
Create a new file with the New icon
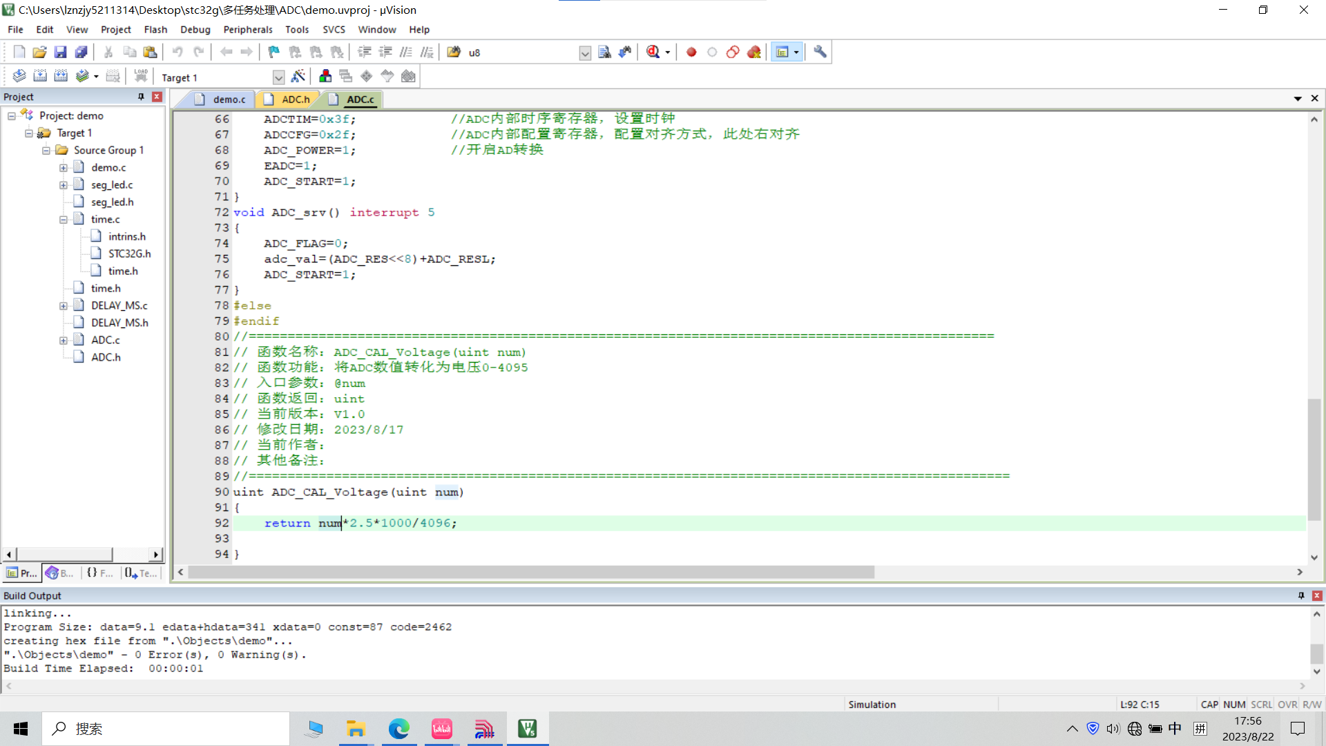[x=19, y=52]
